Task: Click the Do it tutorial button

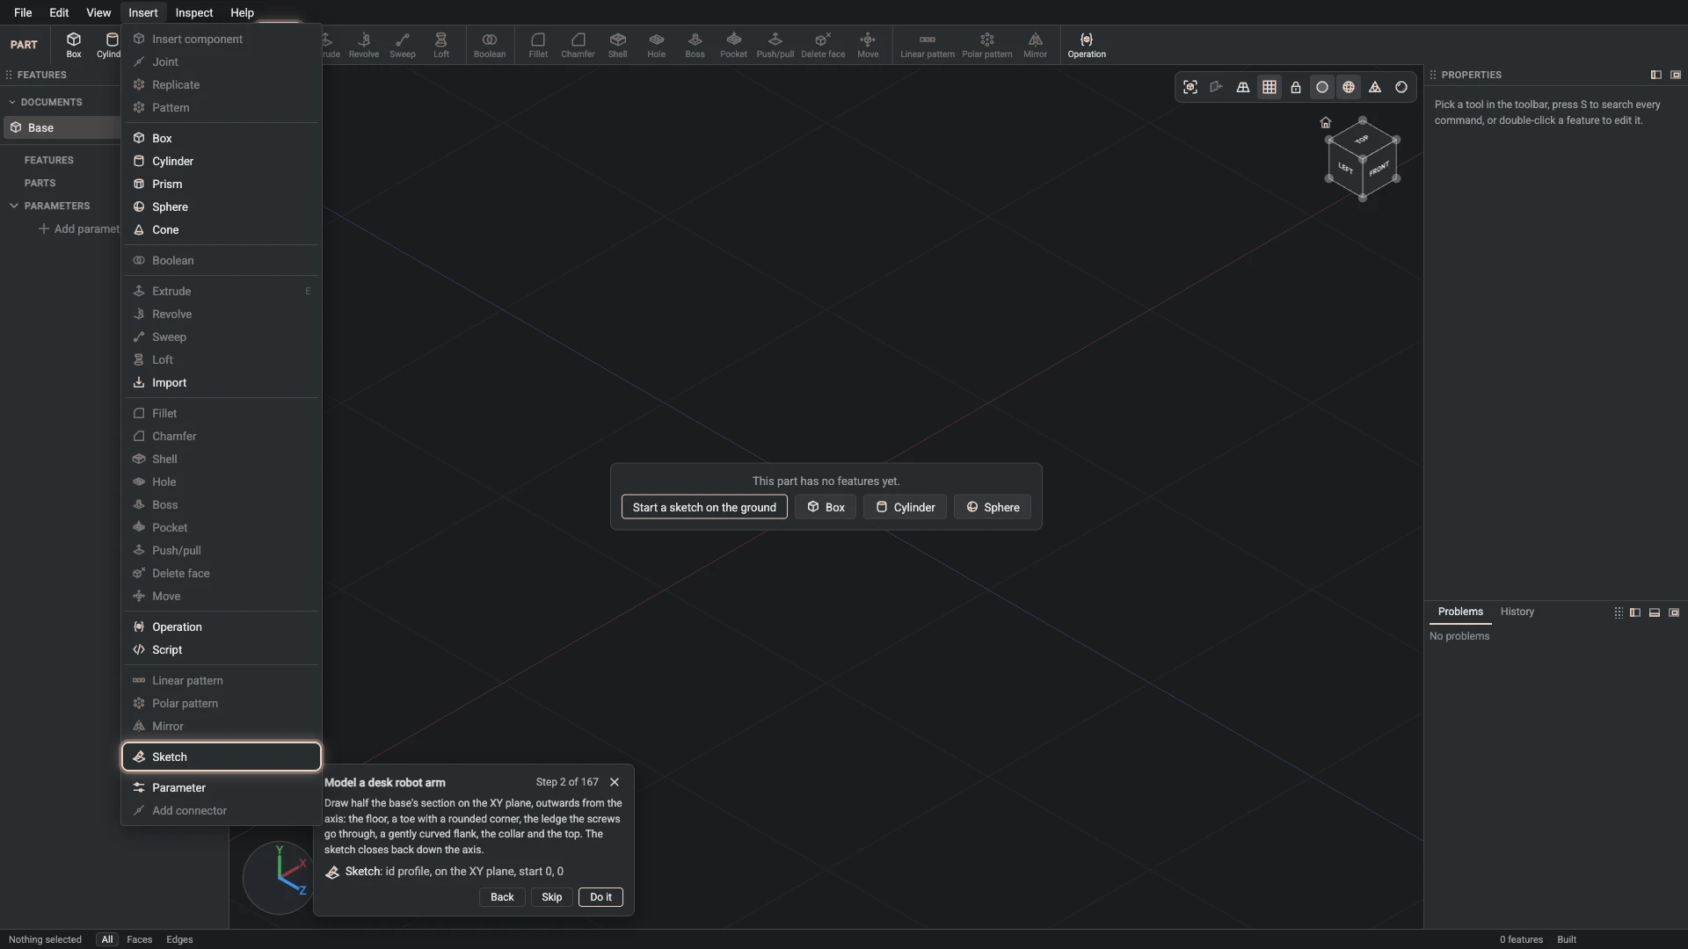Action: tap(601, 897)
